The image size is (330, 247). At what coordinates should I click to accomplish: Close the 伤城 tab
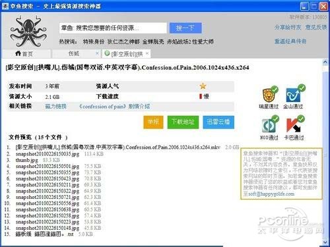(x=97, y=53)
